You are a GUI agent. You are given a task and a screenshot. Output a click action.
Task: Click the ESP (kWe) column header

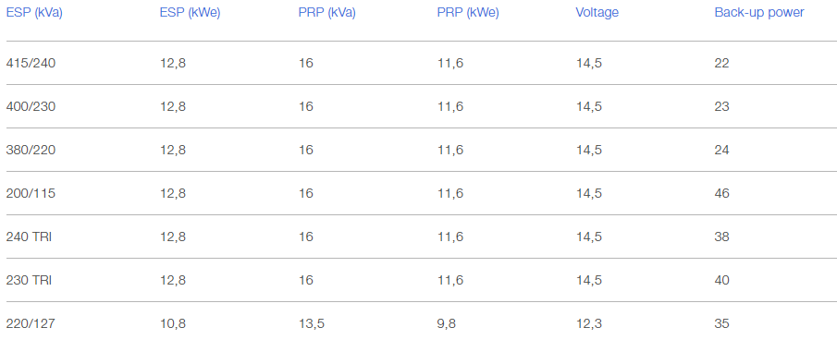pyautogui.click(x=190, y=13)
